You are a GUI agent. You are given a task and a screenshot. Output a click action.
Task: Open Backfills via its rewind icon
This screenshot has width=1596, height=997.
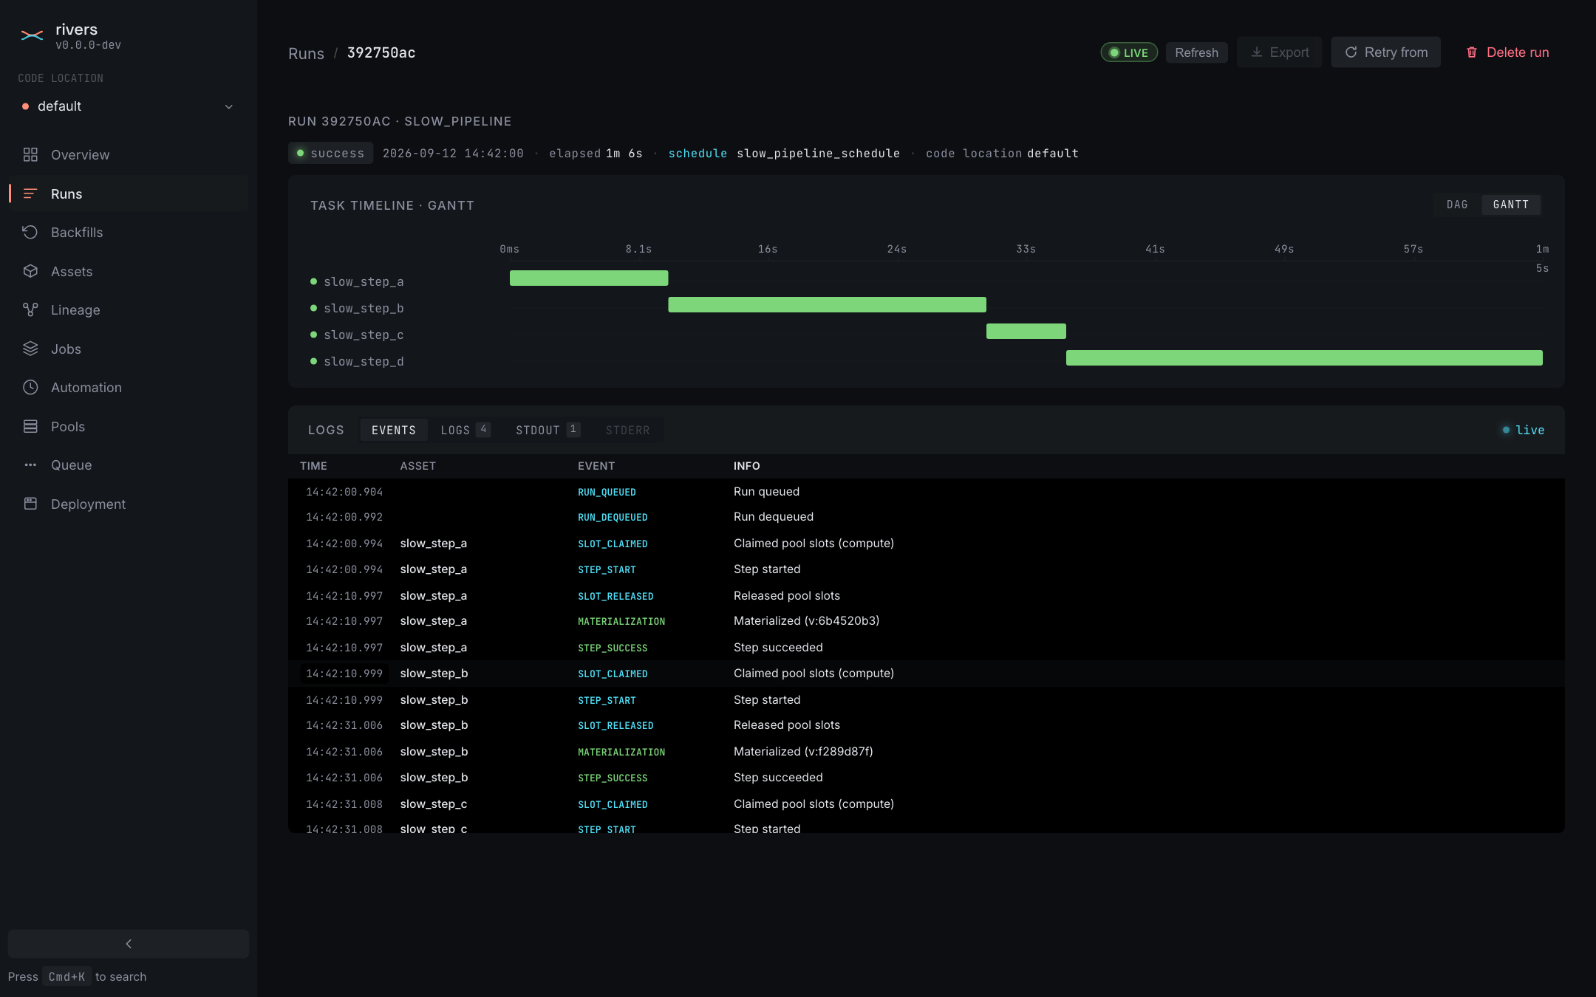(x=30, y=232)
